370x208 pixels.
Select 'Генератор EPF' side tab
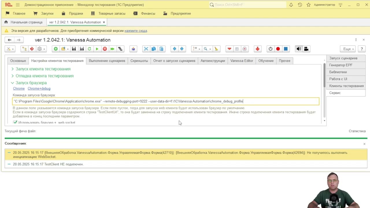click(346, 65)
